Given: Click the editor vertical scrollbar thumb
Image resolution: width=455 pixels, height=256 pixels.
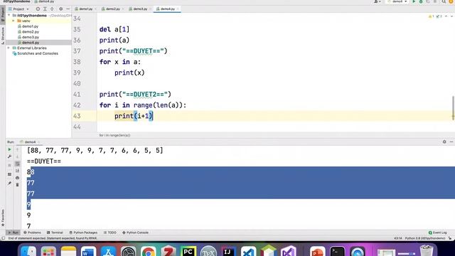Looking at the screenshot, I should (x=453, y=107).
